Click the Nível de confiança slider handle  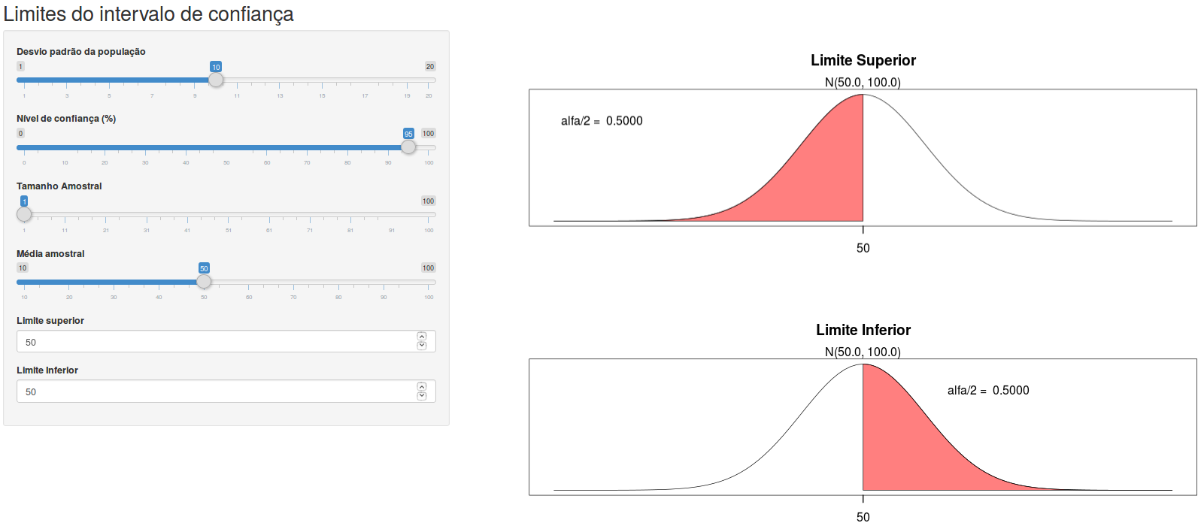tap(408, 147)
